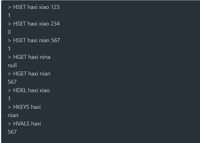Click the "567" output under HVALS haxi
200x143 pixels.
click(12, 132)
